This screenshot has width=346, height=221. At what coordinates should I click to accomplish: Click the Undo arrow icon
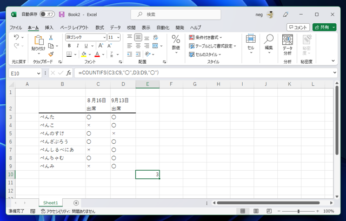(x=16, y=37)
